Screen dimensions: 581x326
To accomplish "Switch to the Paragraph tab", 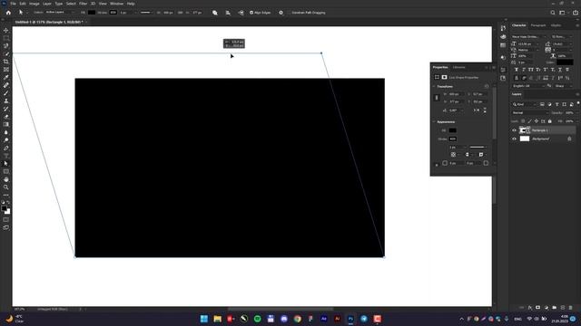I will 538,25.
